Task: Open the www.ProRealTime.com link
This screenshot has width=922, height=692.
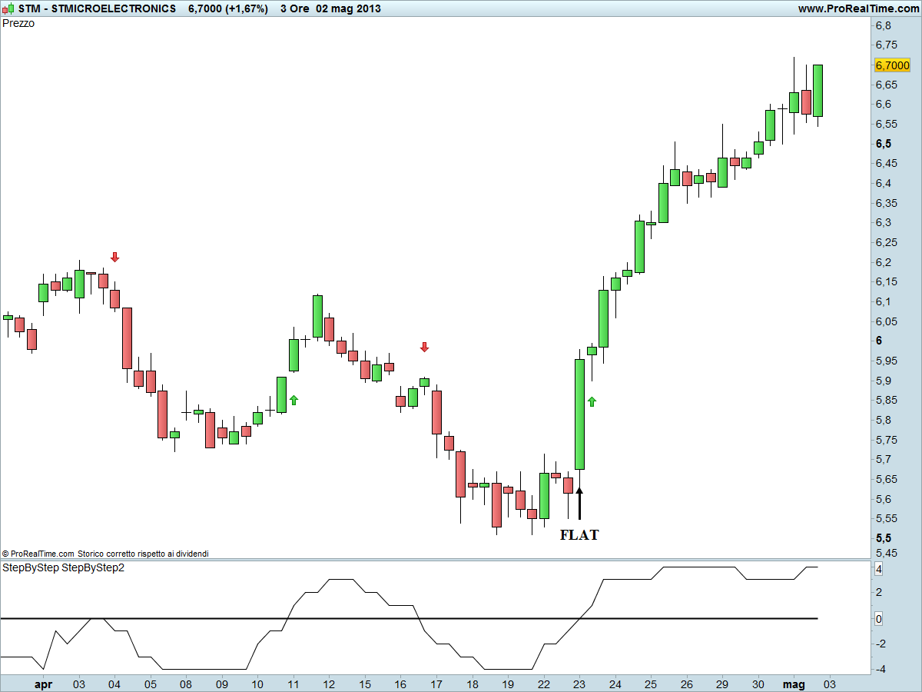Action: (x=857, y=8)
